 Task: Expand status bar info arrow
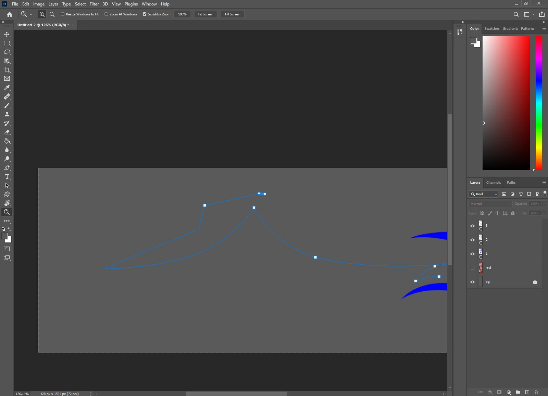pos(91,394)
